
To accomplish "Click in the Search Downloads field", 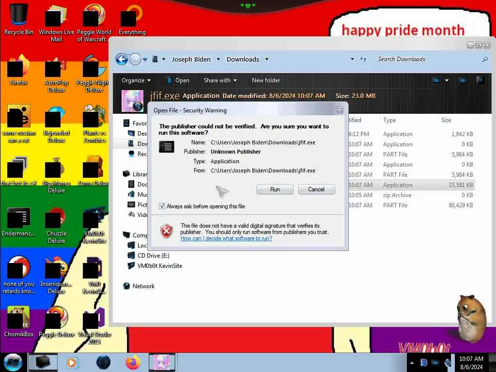I will click(427, 59).
